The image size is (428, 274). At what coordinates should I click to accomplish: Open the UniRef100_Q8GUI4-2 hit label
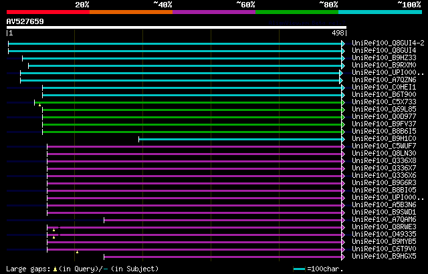388,43
